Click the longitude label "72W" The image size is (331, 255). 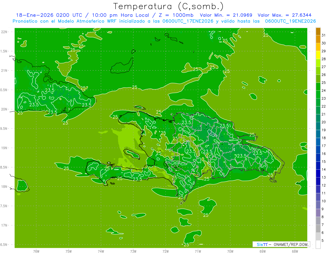[x=165, y=251]
